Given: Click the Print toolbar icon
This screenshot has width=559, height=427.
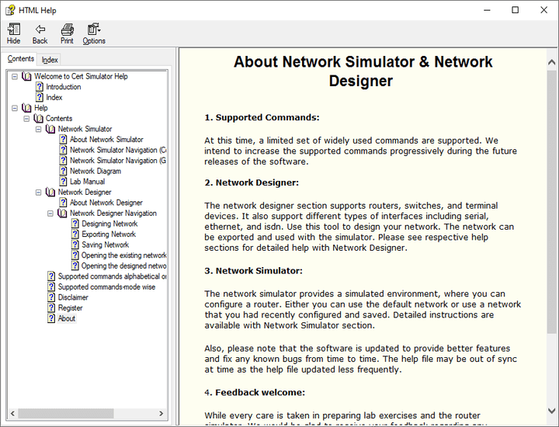Looking at the screenshot, I should (67, 30).
